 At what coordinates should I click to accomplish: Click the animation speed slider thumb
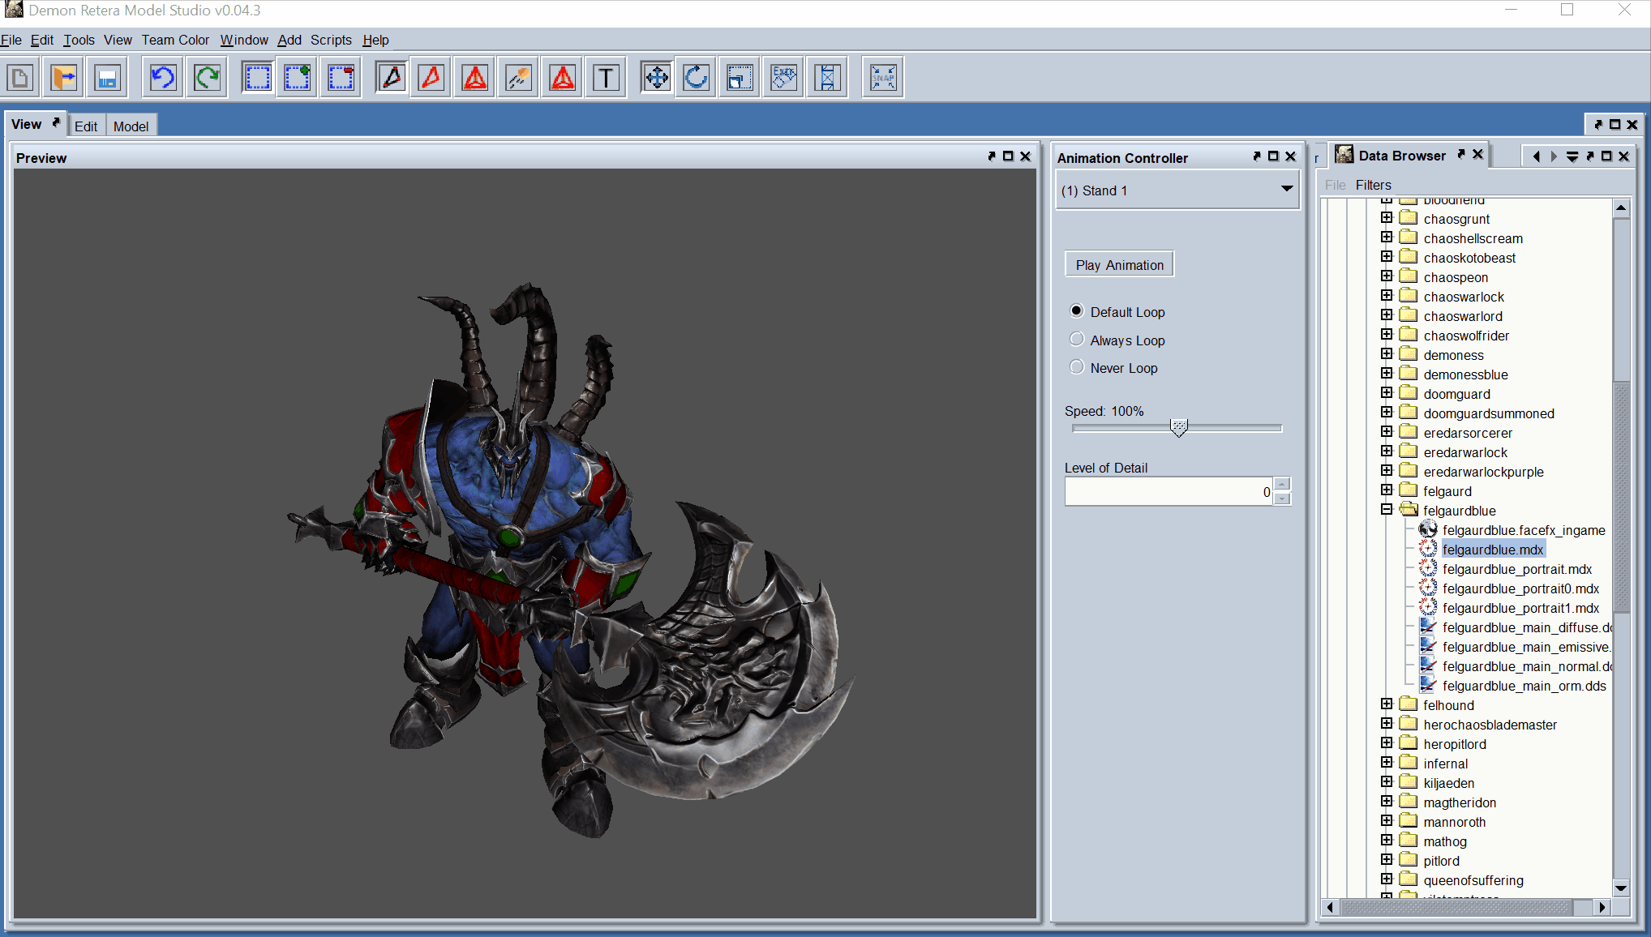pos(1179,427)
